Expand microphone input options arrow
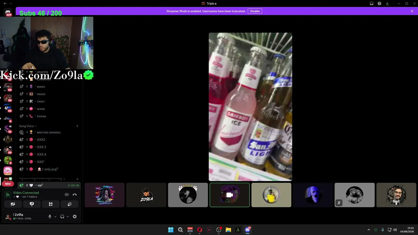Screen dimensions: 418x235 (55, 216)
